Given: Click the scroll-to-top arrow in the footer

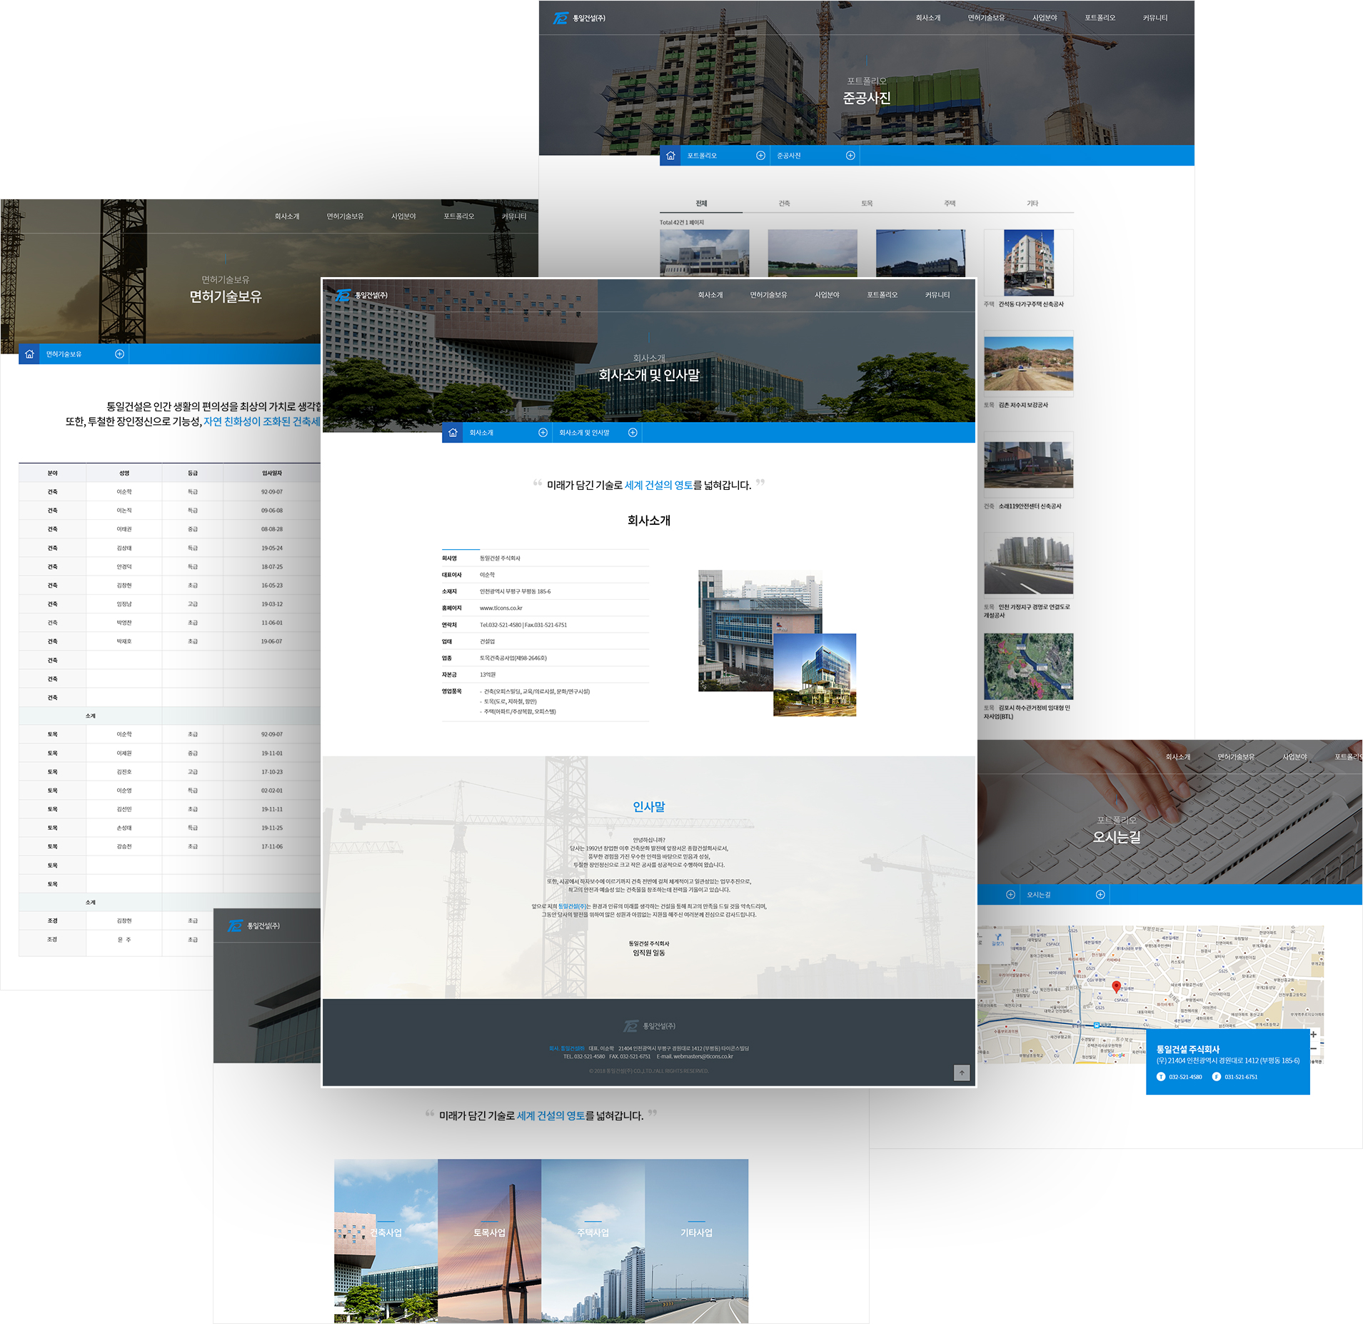Looking at the screenshot, I should point(962,1073).
